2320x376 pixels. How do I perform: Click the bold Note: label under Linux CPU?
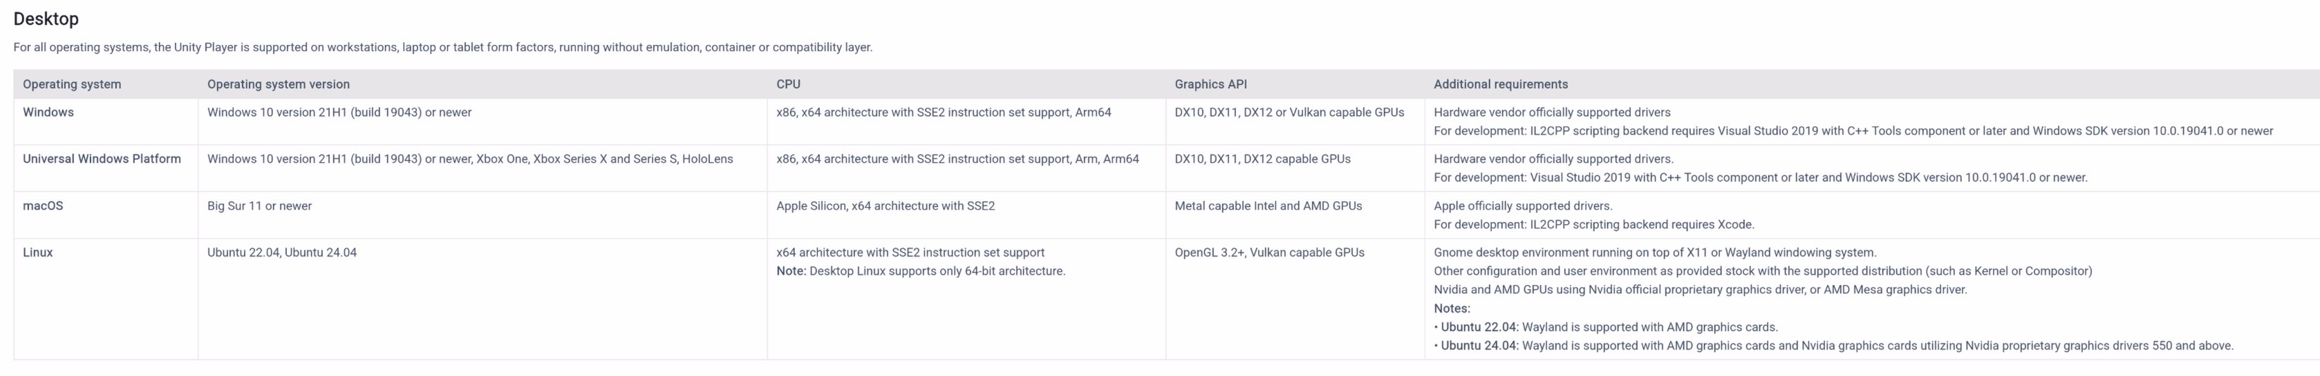pyautogui.click(x=791, y=272)
